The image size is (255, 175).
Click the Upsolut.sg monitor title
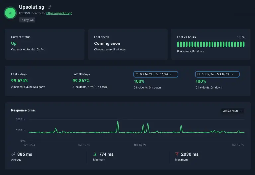[x=32, y=7]
